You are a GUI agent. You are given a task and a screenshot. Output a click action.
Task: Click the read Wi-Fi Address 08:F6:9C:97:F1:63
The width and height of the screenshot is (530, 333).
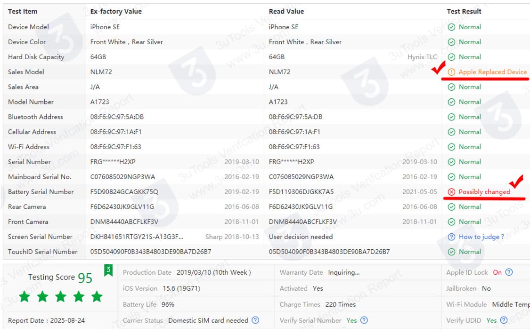coord(294,147)
